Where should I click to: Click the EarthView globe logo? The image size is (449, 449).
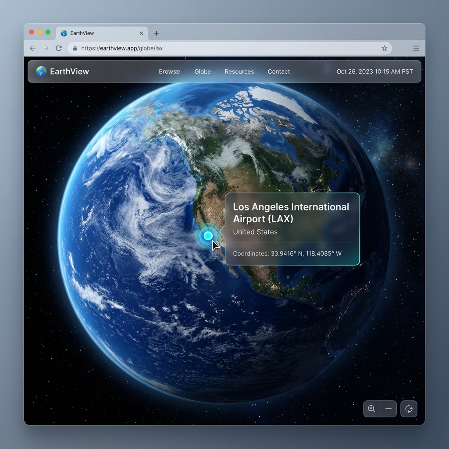[x=41, y=71]
